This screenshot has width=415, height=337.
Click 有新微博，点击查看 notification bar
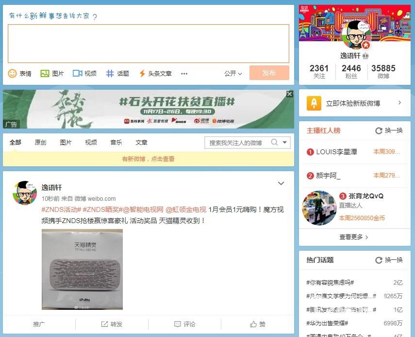pos(148,159)
